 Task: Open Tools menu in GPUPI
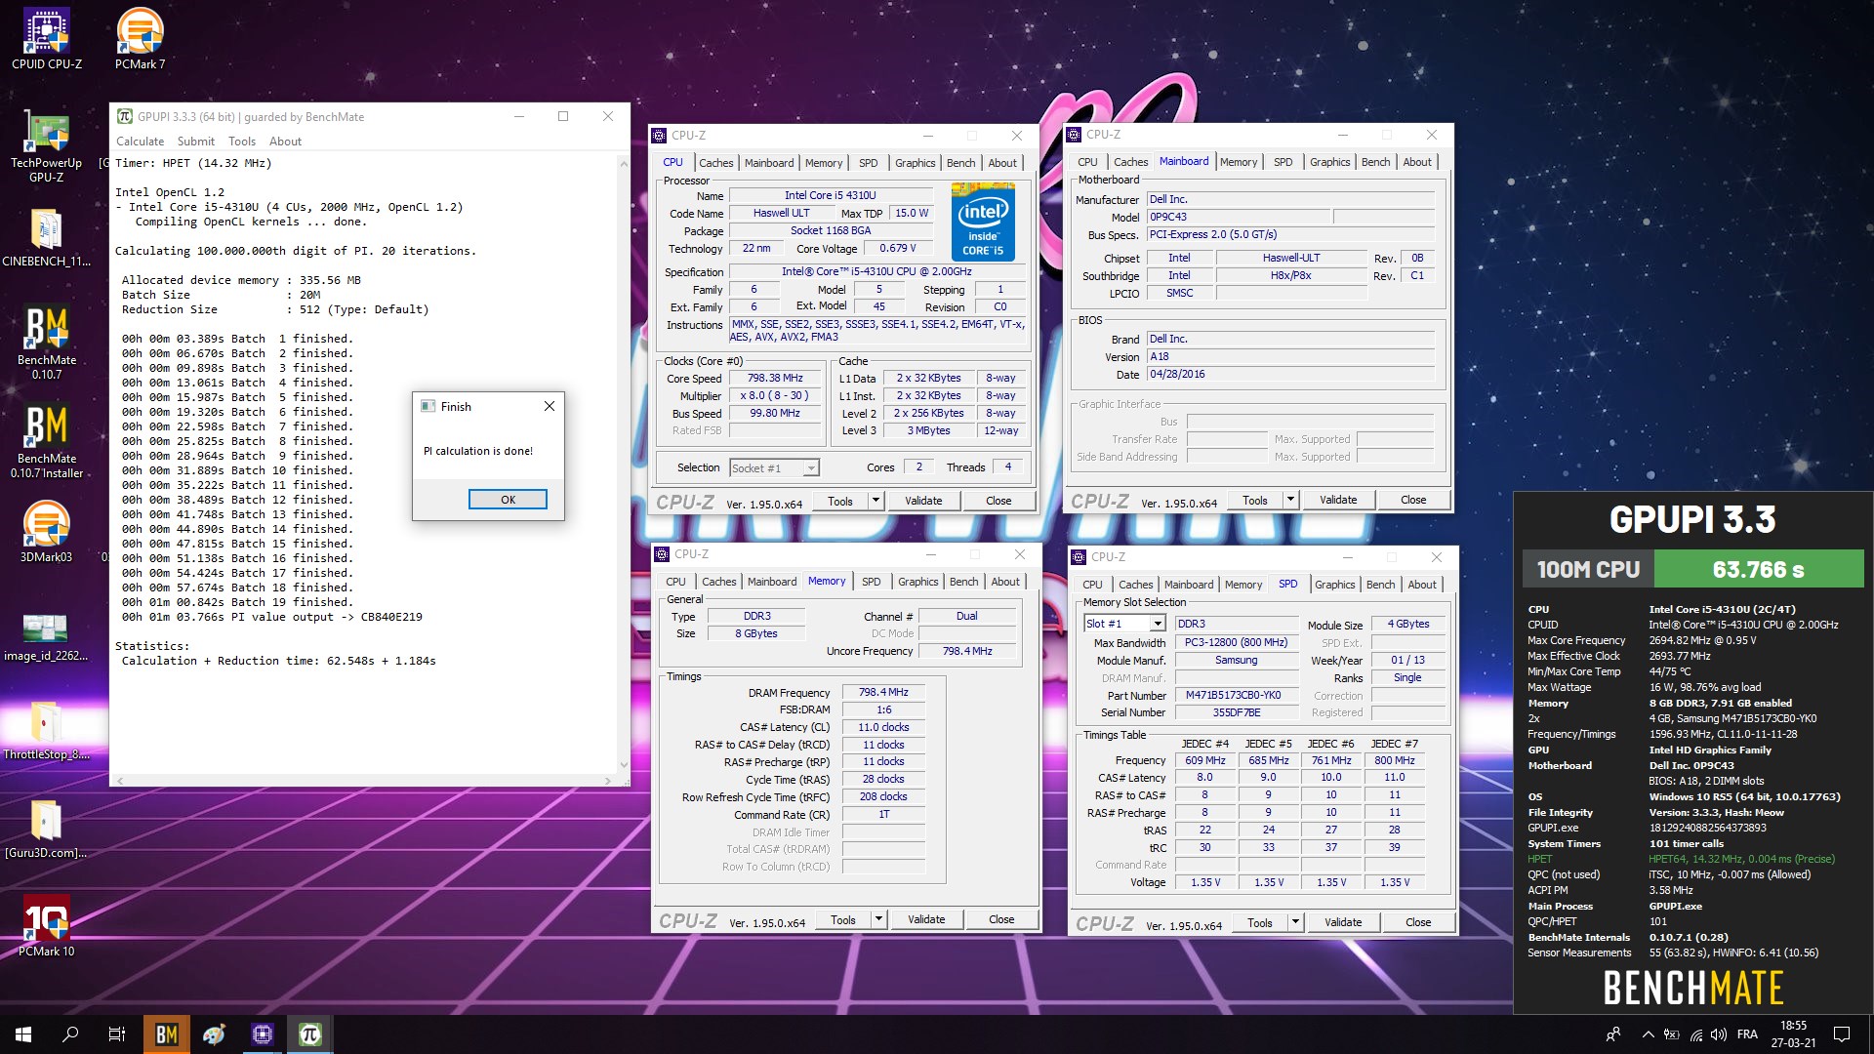[242, 142]
